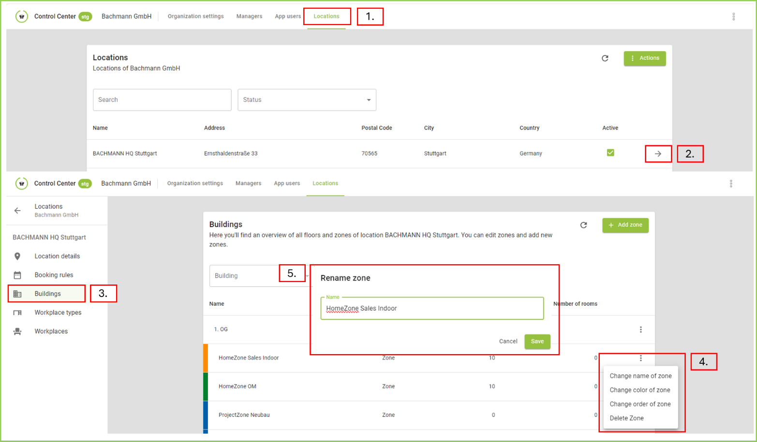Choose Delete Zone from context menu

coord(626,418)
